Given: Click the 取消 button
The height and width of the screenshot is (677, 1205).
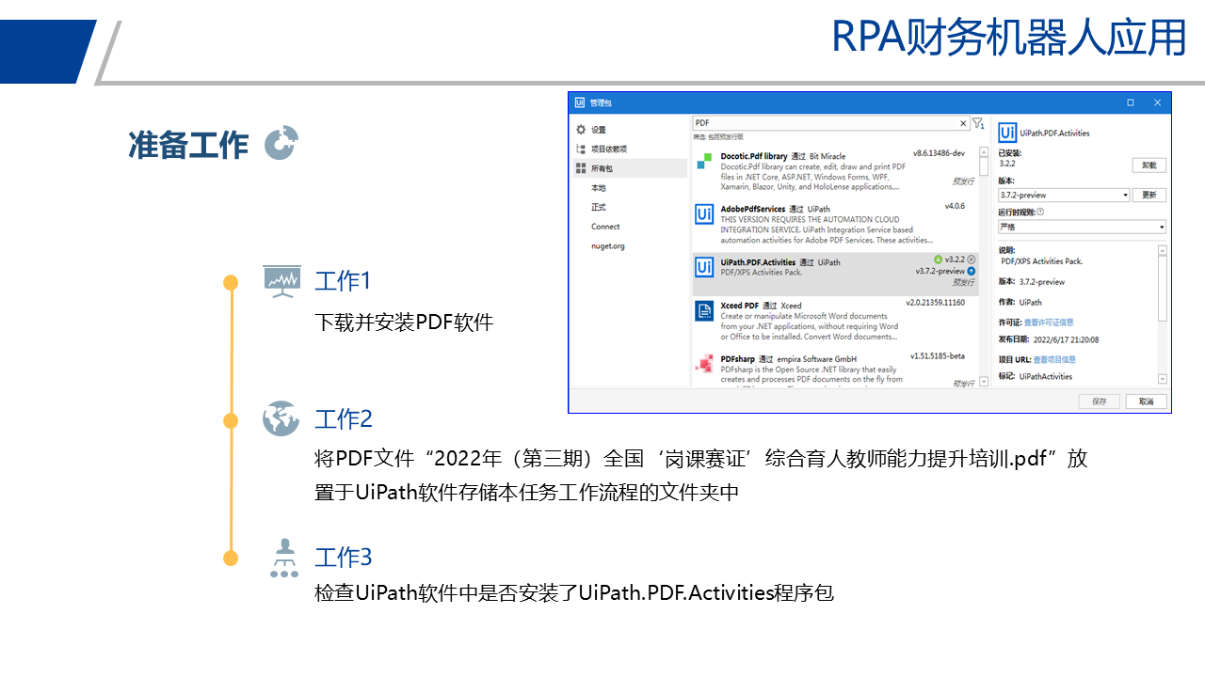Looking at the screenshot, I should (1146, 401).
